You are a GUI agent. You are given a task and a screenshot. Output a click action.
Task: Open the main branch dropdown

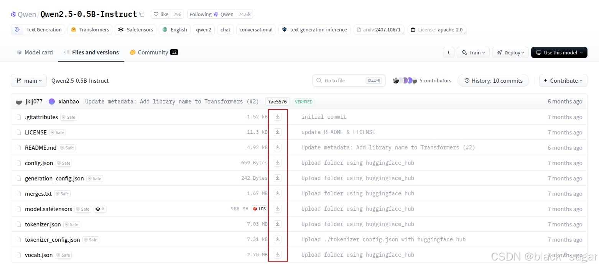point(29,80)
